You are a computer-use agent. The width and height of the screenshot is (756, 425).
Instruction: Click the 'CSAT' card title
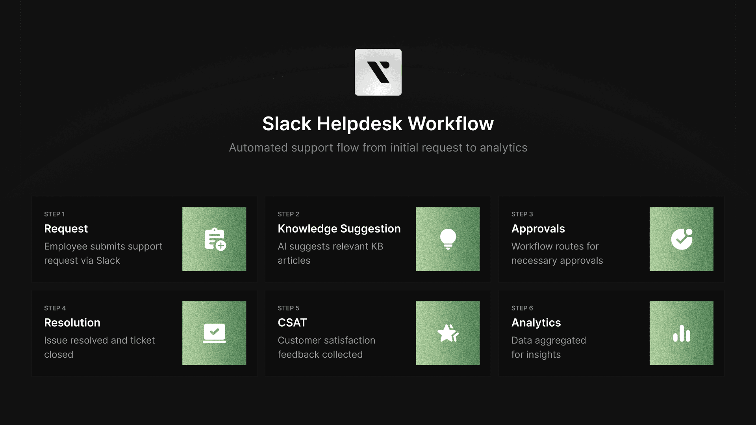[x=292, y=323]
